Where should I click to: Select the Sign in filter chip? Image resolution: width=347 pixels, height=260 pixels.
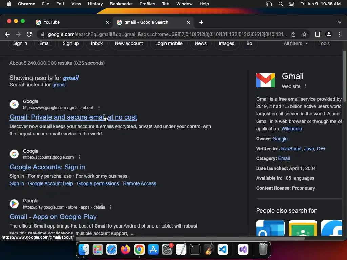pyautogui.click(x=20, y=43)
